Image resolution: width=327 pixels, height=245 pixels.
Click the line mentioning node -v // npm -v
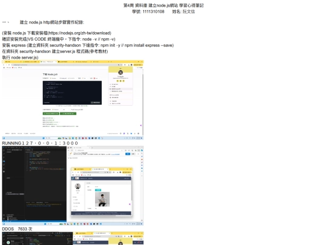point(59,39)
